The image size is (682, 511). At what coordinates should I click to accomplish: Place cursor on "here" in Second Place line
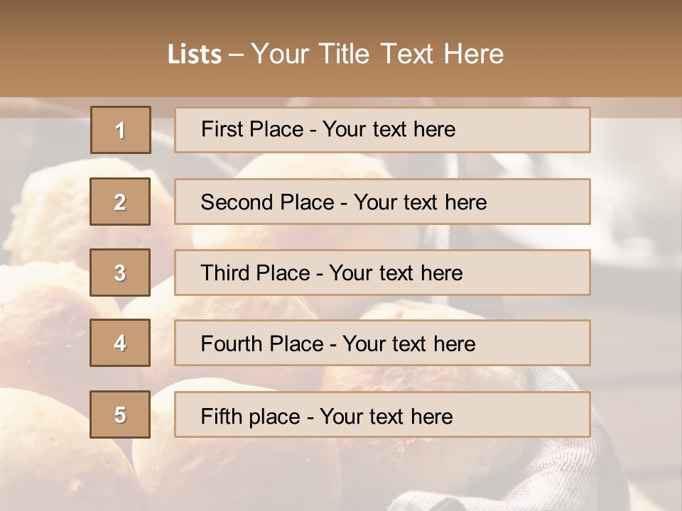click(x=465, y=202)
